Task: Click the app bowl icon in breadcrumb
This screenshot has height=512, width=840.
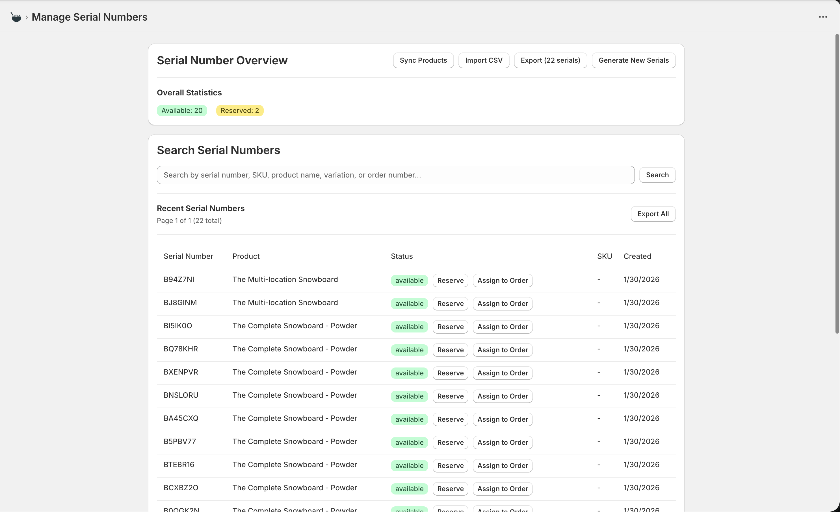Action: click(x=16, y=17)
